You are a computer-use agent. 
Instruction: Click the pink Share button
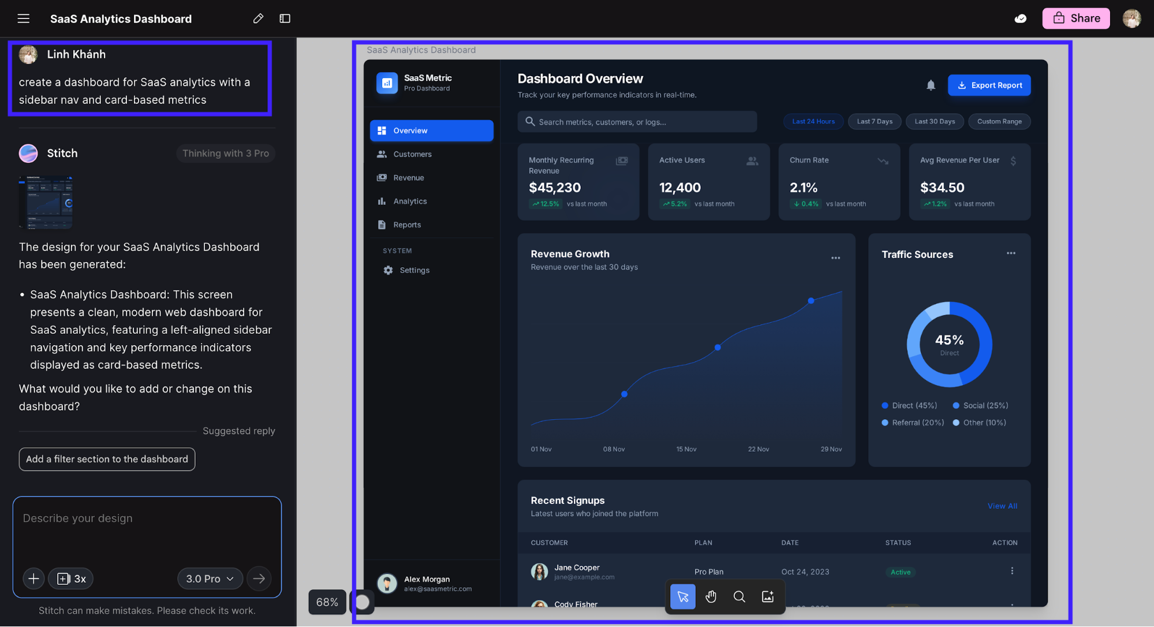[1076, 18]
